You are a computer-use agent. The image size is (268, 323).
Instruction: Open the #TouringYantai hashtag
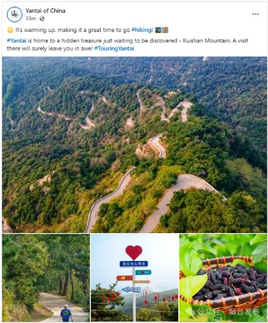[114, 49]
